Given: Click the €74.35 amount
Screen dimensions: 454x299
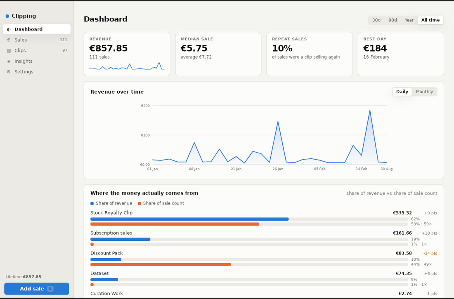Looking at the screenshot, I should (x=404, y=273).
